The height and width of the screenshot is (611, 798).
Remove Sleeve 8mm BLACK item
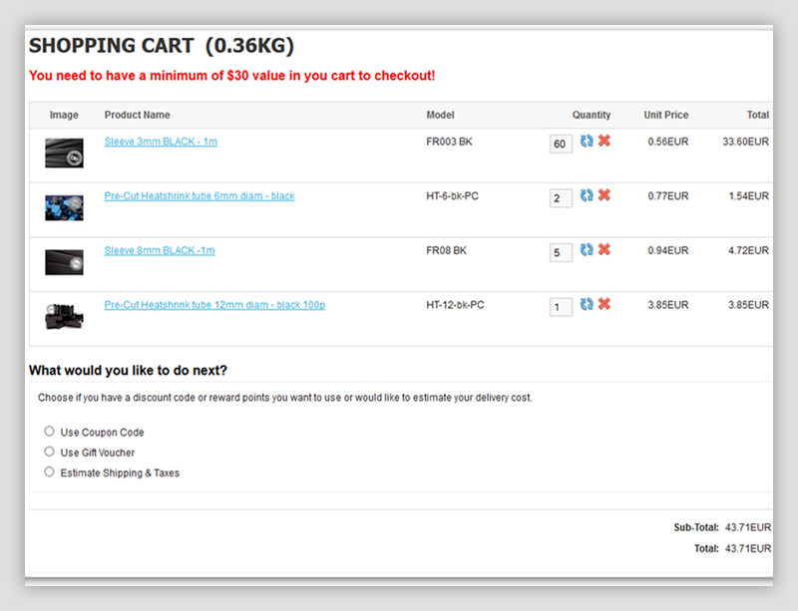(603, 250)
